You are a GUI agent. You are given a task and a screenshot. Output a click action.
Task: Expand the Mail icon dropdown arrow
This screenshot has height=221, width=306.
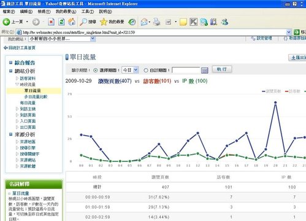150,21
